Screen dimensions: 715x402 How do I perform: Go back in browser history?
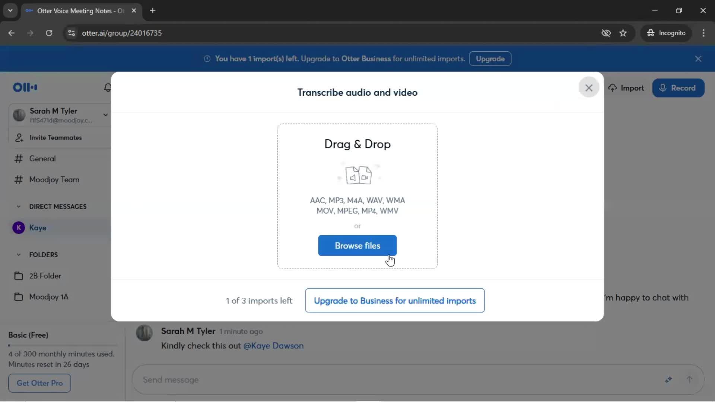(x=12, y=33)
